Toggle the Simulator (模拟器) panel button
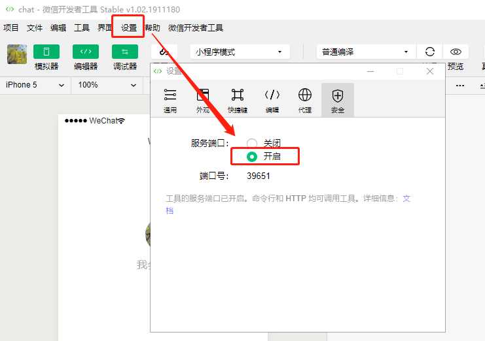The height and width of the screenshot is (341, 485). tap(46, 52)
